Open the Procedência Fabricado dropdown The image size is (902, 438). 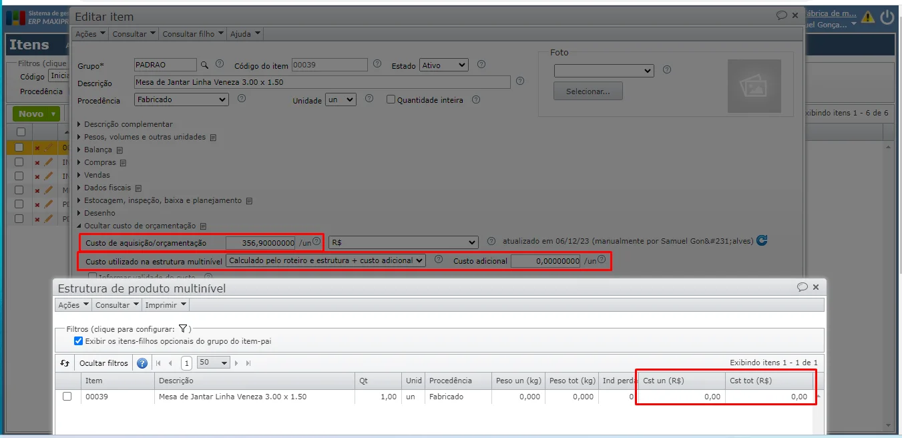(182, 99)
